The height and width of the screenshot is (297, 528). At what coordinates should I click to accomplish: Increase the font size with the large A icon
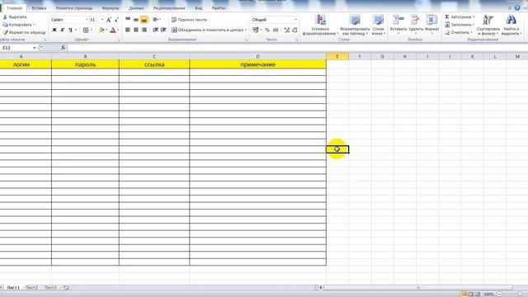point(108,20)
